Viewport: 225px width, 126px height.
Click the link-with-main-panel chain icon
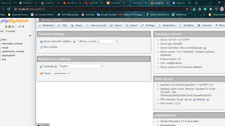click(30, 36)
